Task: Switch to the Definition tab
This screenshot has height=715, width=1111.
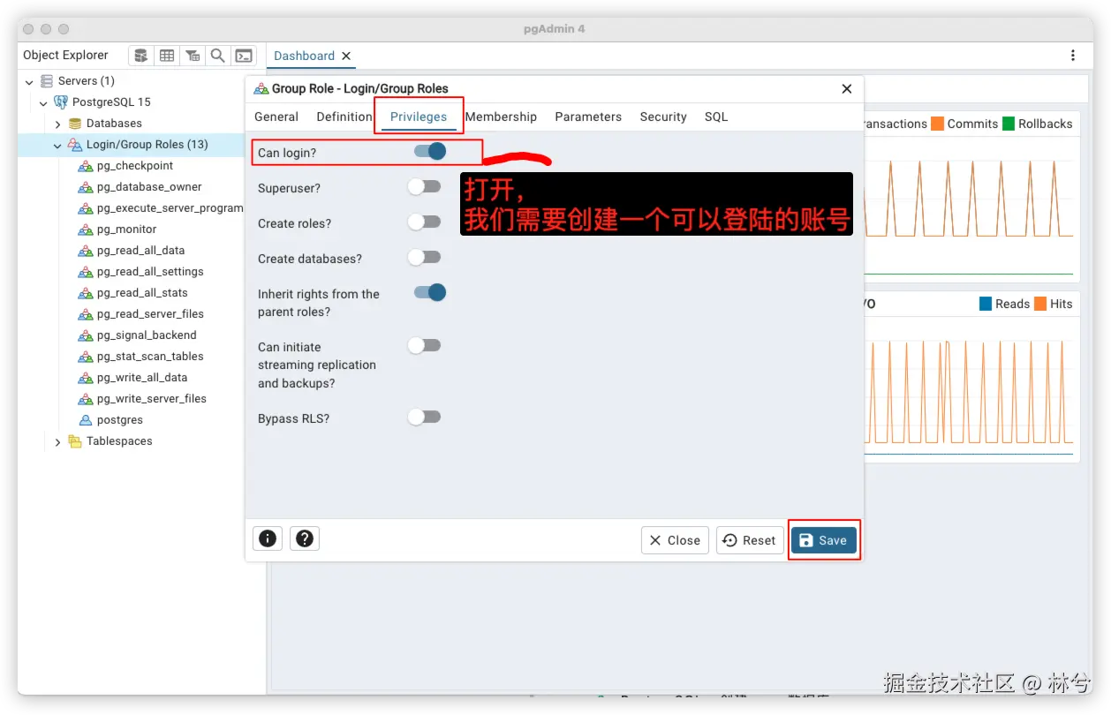Action: coord(344,117)
